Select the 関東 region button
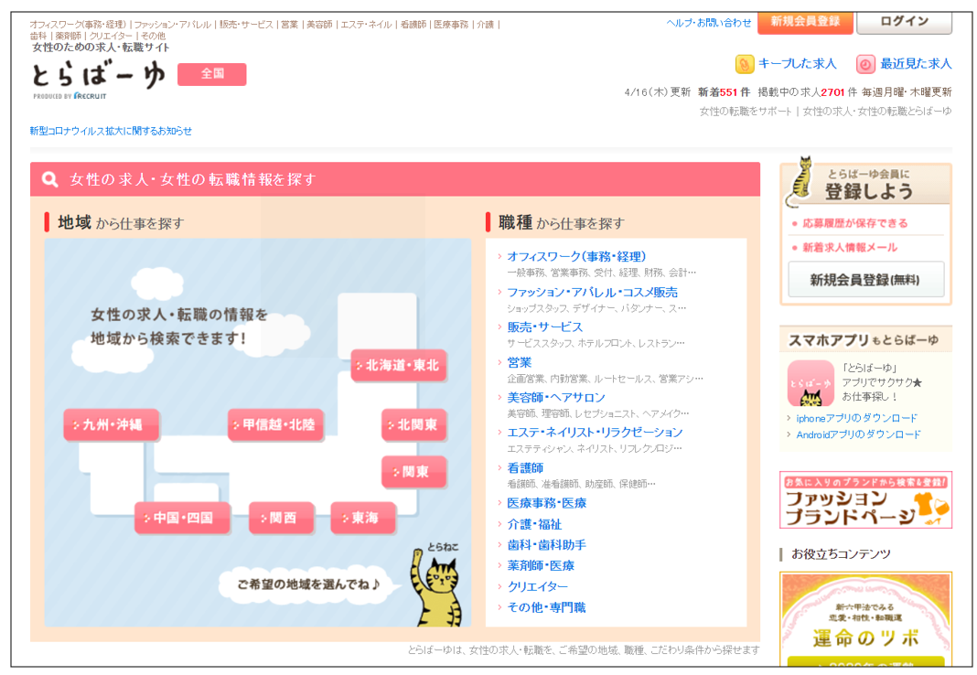Screen dimensions: 977x675 pos(413,472)
